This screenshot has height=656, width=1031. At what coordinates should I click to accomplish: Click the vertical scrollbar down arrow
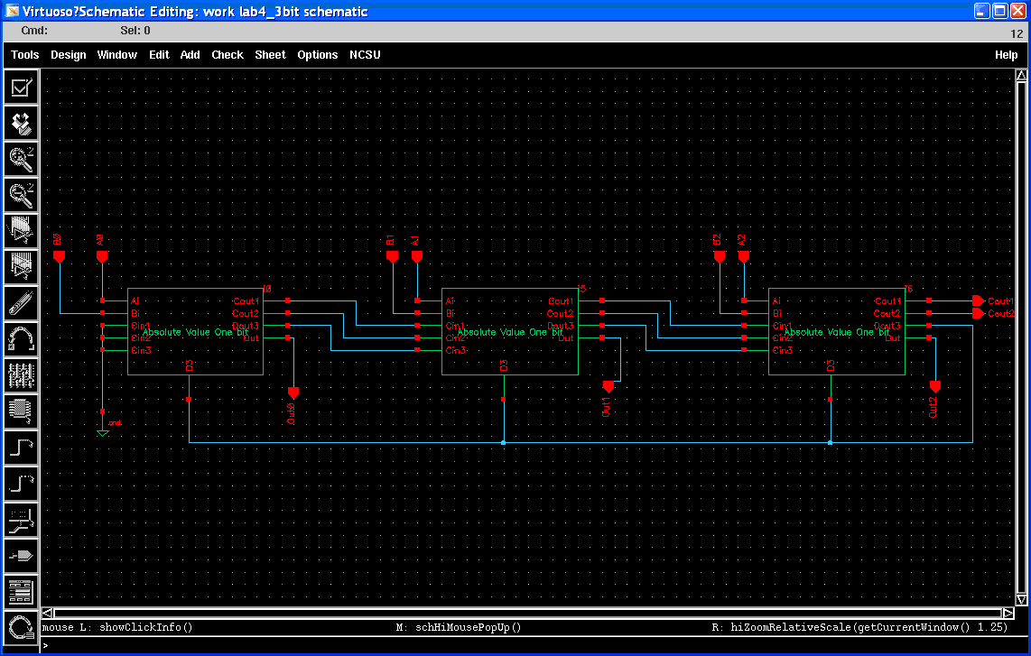click(1021, 599)
